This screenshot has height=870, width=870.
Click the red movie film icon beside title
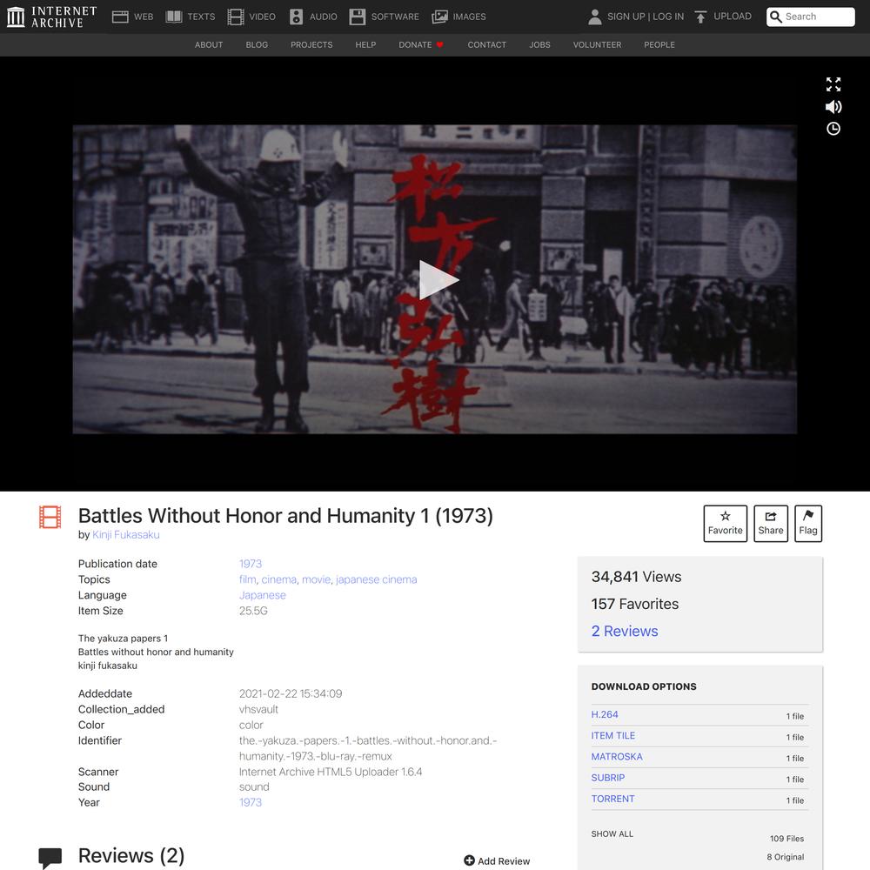(50, 517)
